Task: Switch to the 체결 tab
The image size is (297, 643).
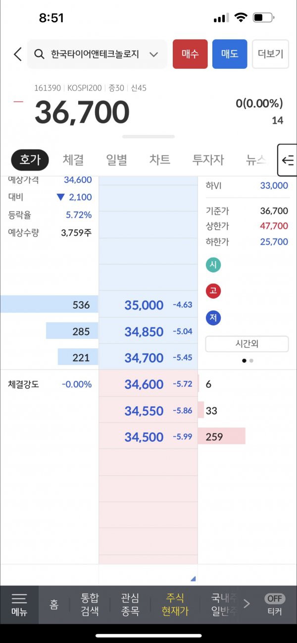Action: pos(73,160)
